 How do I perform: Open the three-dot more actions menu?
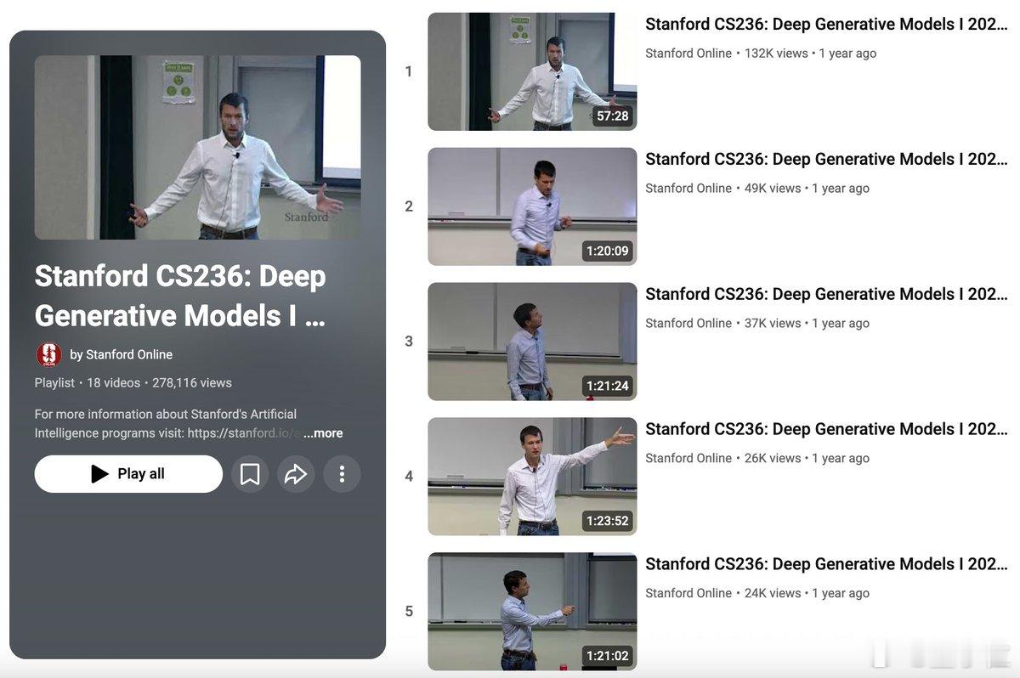(x=342, y=474)
